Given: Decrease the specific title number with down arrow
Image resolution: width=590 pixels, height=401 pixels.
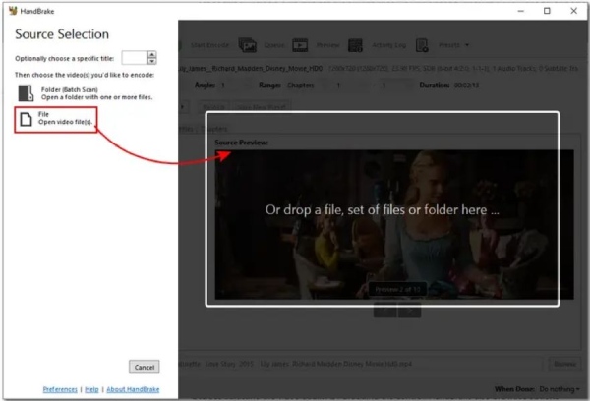Looking at the screenshot, I should (x=151, y=62).
